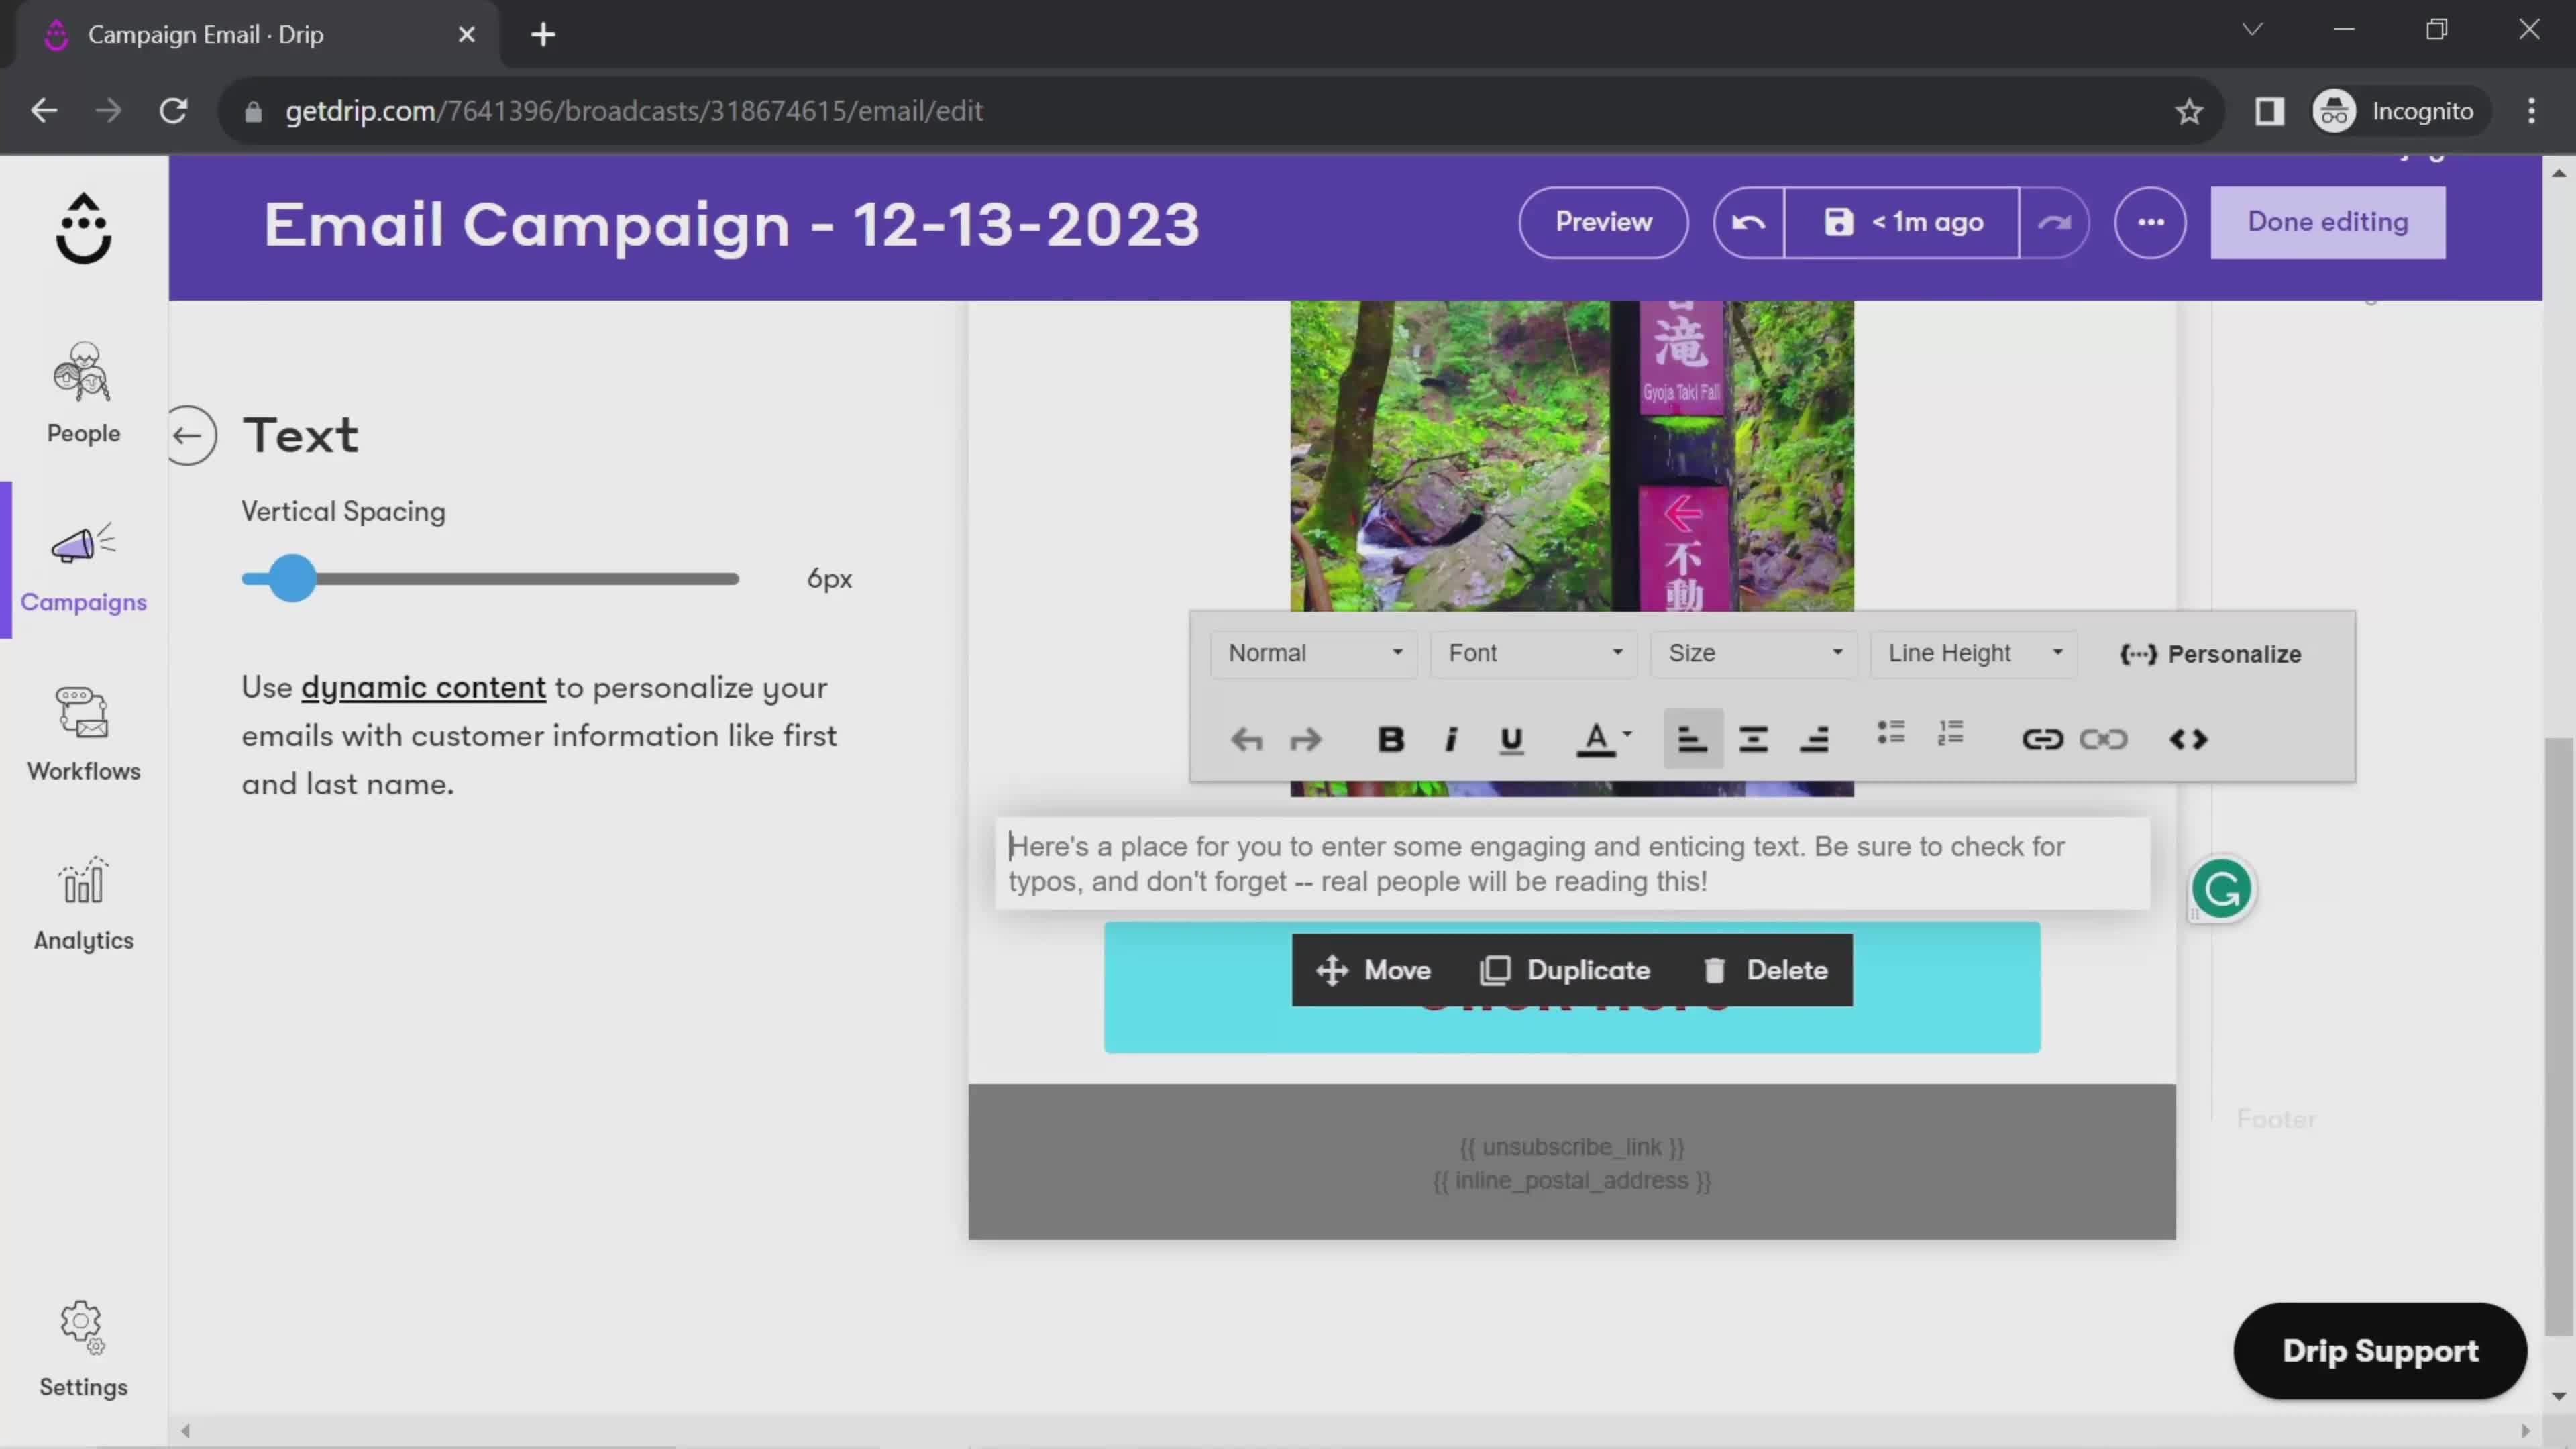Click the ordered list icon
This screenshot has width=2576, height=1449.
(1951, 738)
